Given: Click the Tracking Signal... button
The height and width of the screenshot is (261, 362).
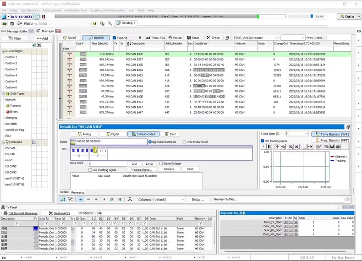Looking at the screenshot, I should tap(141, 169).
